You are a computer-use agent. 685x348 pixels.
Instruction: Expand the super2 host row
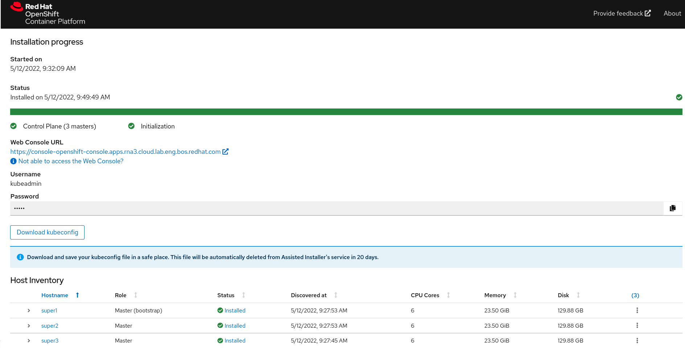(29, 326)
